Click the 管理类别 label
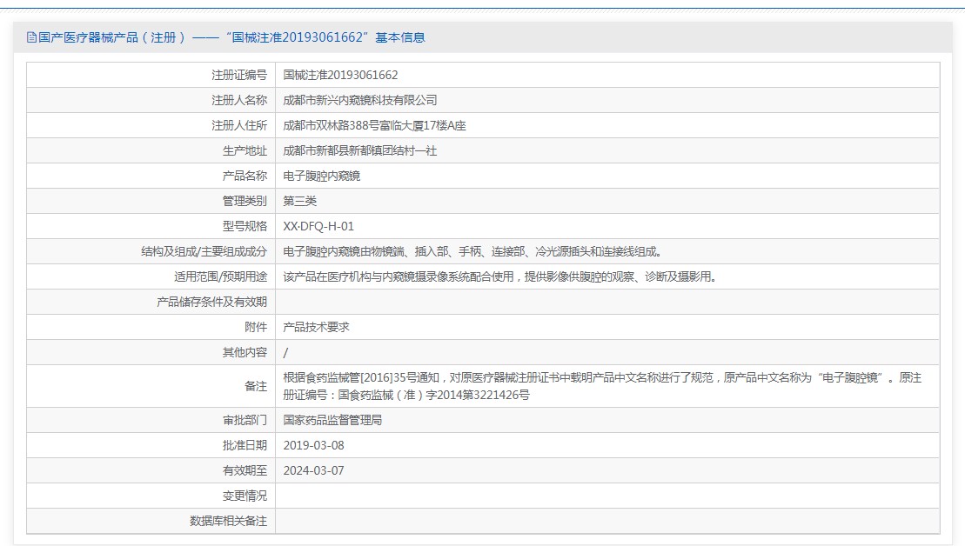 (x=245, y=201)
